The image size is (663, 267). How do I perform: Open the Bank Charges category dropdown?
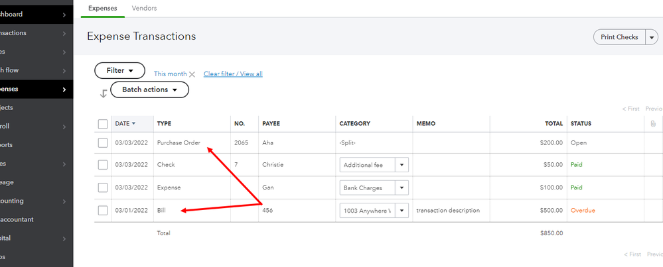pos(402,187)
